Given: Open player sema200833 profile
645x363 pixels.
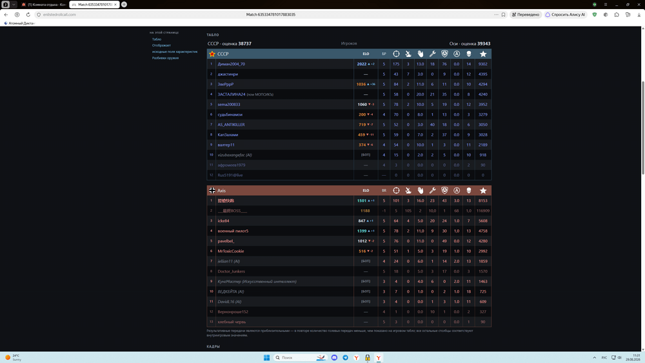Looking at the screenshot, I should tap(229, 104).
